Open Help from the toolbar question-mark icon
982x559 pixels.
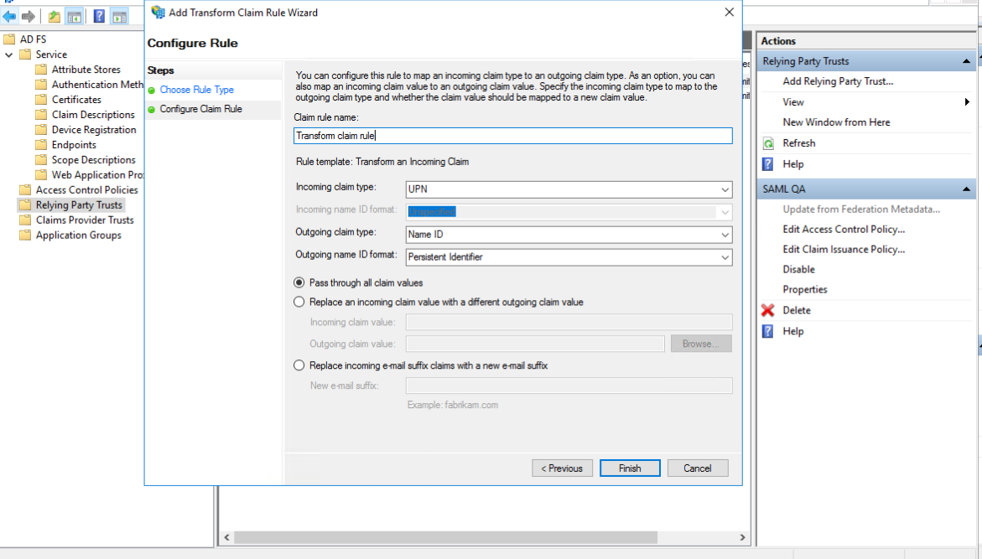99,16
